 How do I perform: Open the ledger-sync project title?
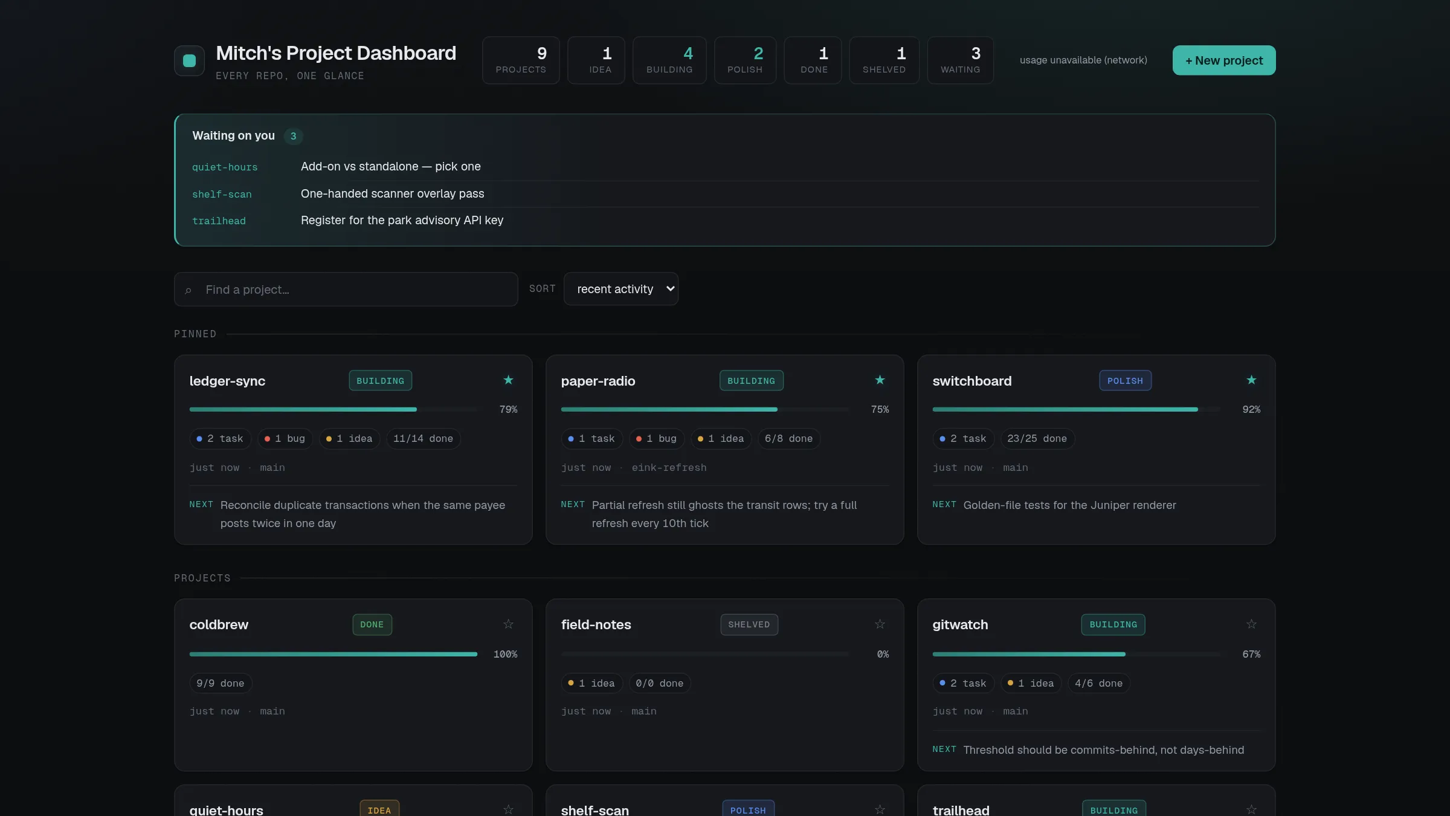coord(227,381)
